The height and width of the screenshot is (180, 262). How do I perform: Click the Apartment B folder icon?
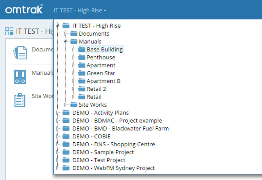click(82, 81)
